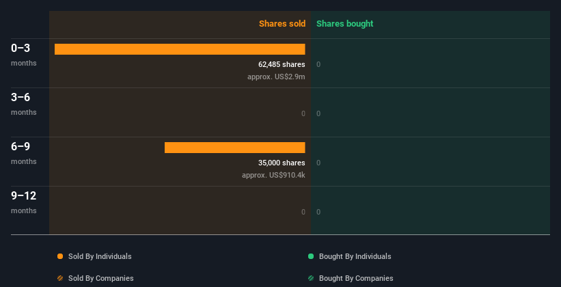The height and width of the screenshot is (287, 561).
Task: Click the '0–3' months row label
Action: pyautogui.click(x=20, y=48)
